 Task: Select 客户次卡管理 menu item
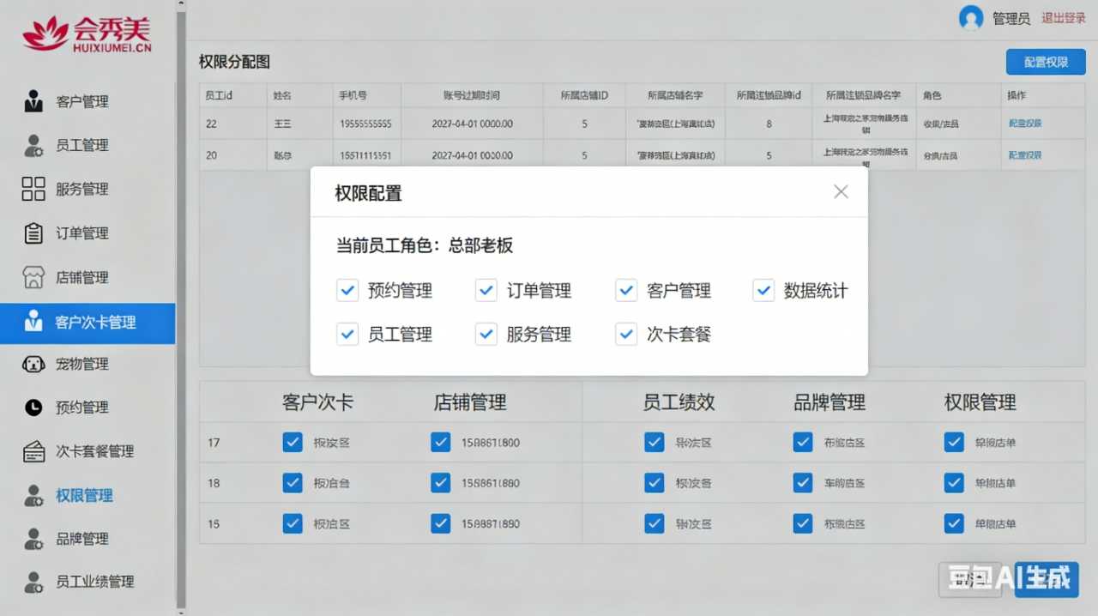coord(94,323)
